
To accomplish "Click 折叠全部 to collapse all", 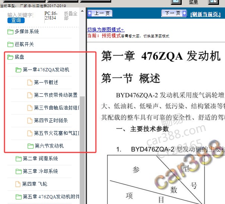I will (x=71, y=16).
